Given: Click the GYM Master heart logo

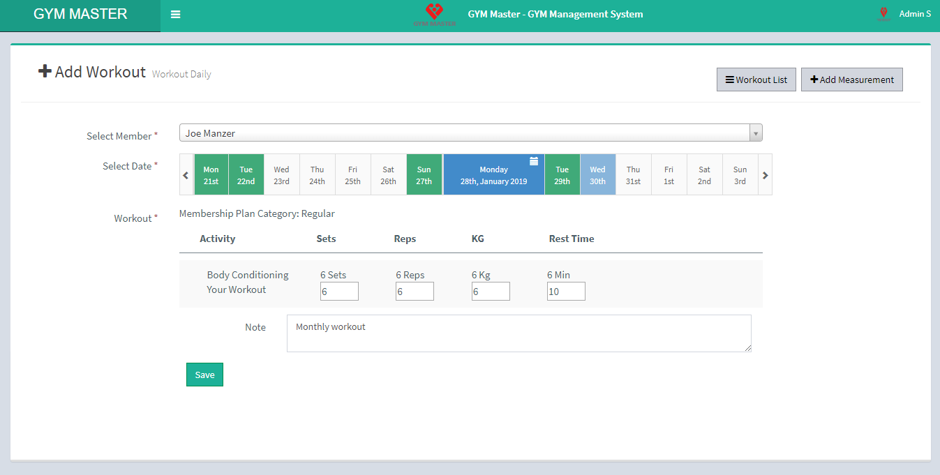Looking at the screenshot, I should [x=434, y=13].
